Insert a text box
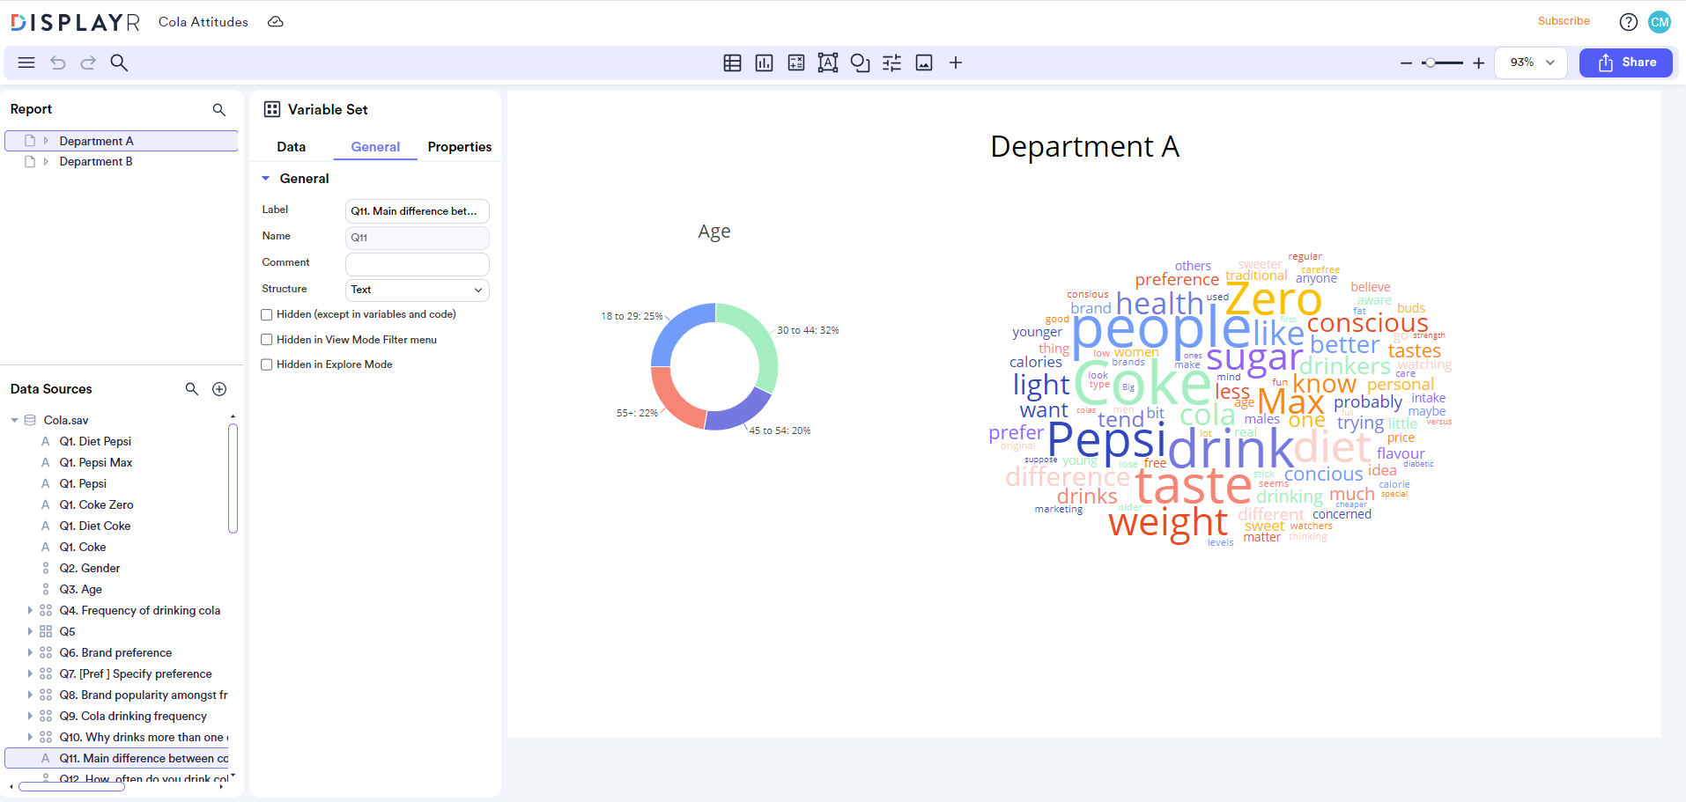 pos(828,63)
